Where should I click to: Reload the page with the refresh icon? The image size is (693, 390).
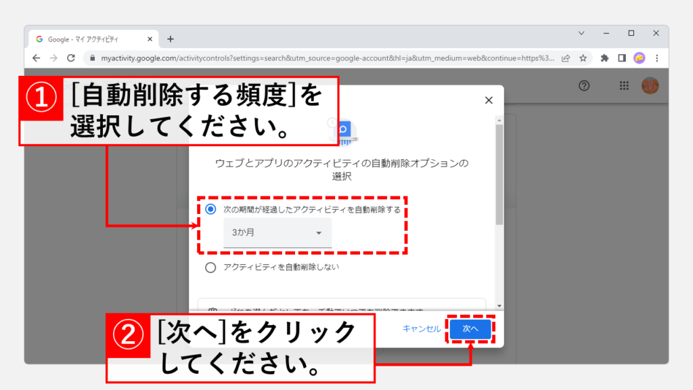[71, 58]
